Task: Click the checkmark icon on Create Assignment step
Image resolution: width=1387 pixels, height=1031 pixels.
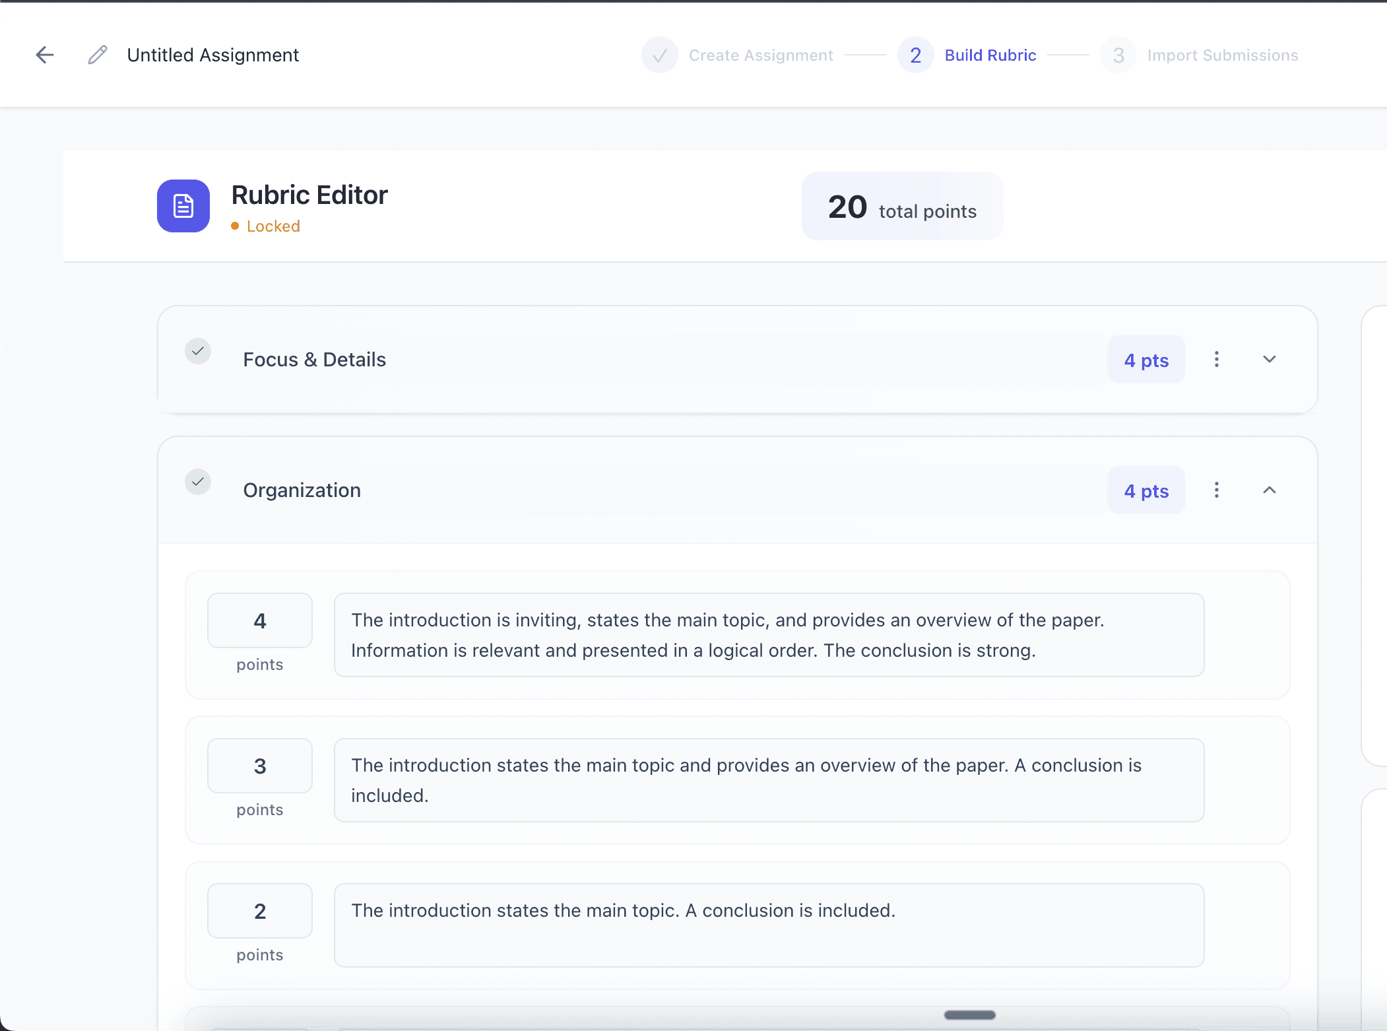Action: [x=660, y=55]
